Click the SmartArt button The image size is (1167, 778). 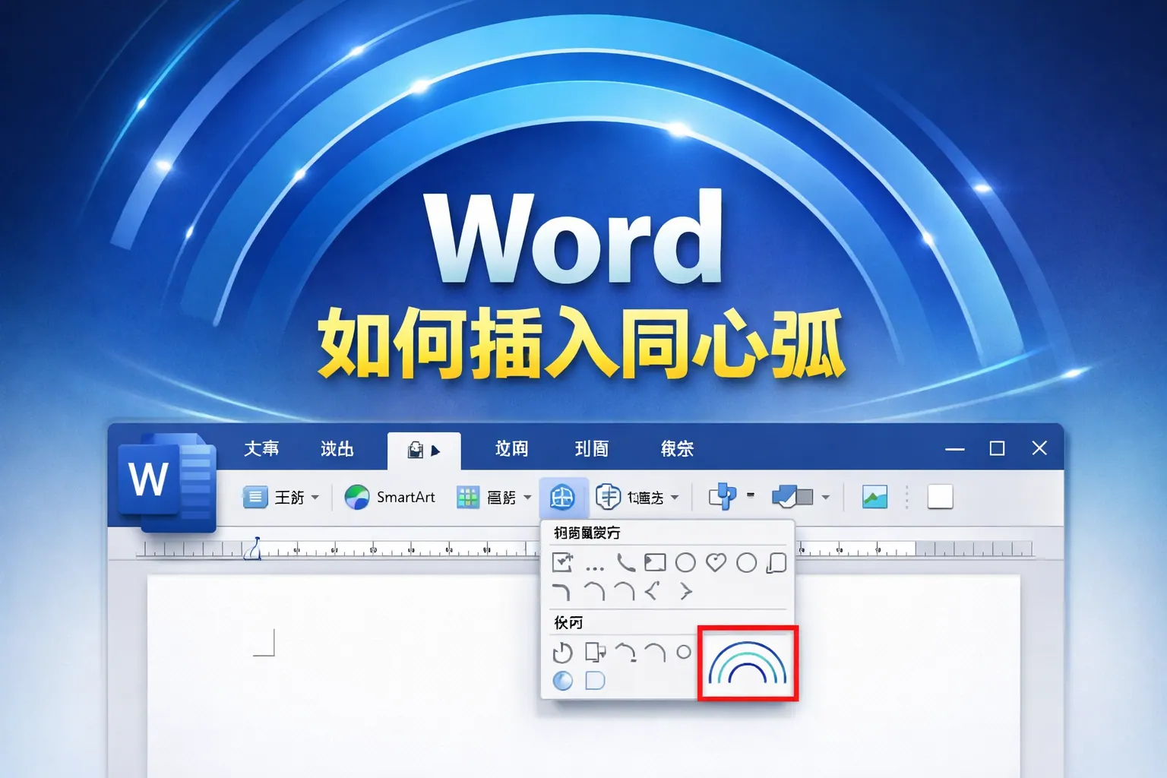coord(391,498)
